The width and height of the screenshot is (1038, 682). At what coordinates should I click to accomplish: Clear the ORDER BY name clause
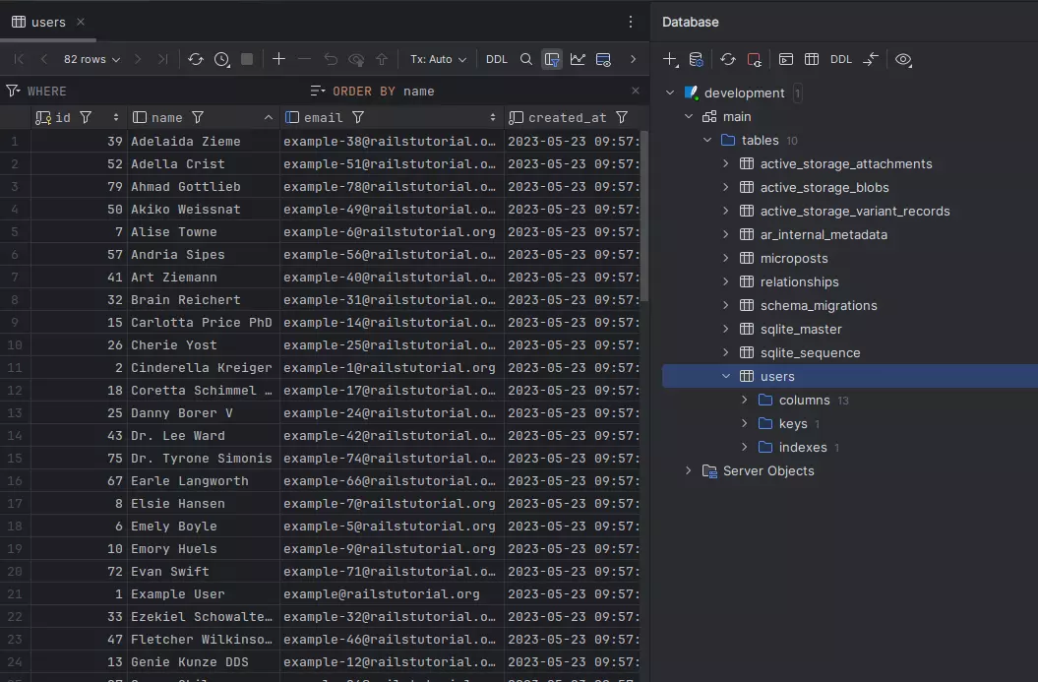click(635, 91)
